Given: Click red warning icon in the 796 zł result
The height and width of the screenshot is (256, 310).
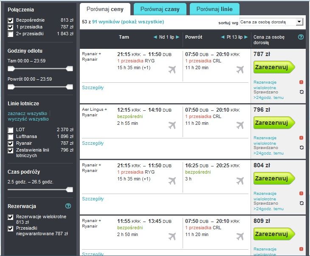Looking at the screenshot, I should [x=302, y=138].
